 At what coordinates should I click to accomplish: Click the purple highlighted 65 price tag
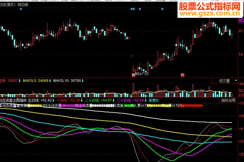[x=241, y=20]
